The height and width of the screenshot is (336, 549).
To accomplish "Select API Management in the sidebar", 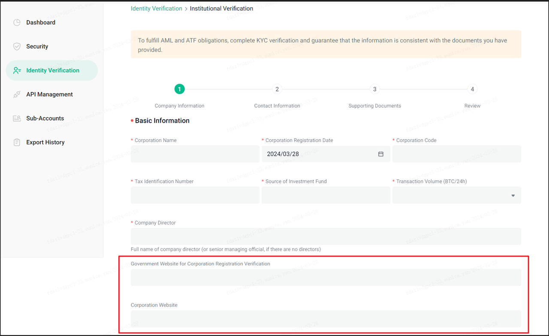I will click(49, 94).
